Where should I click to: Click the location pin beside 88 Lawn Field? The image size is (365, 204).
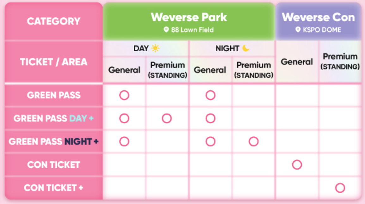click(x=166, y=30)
